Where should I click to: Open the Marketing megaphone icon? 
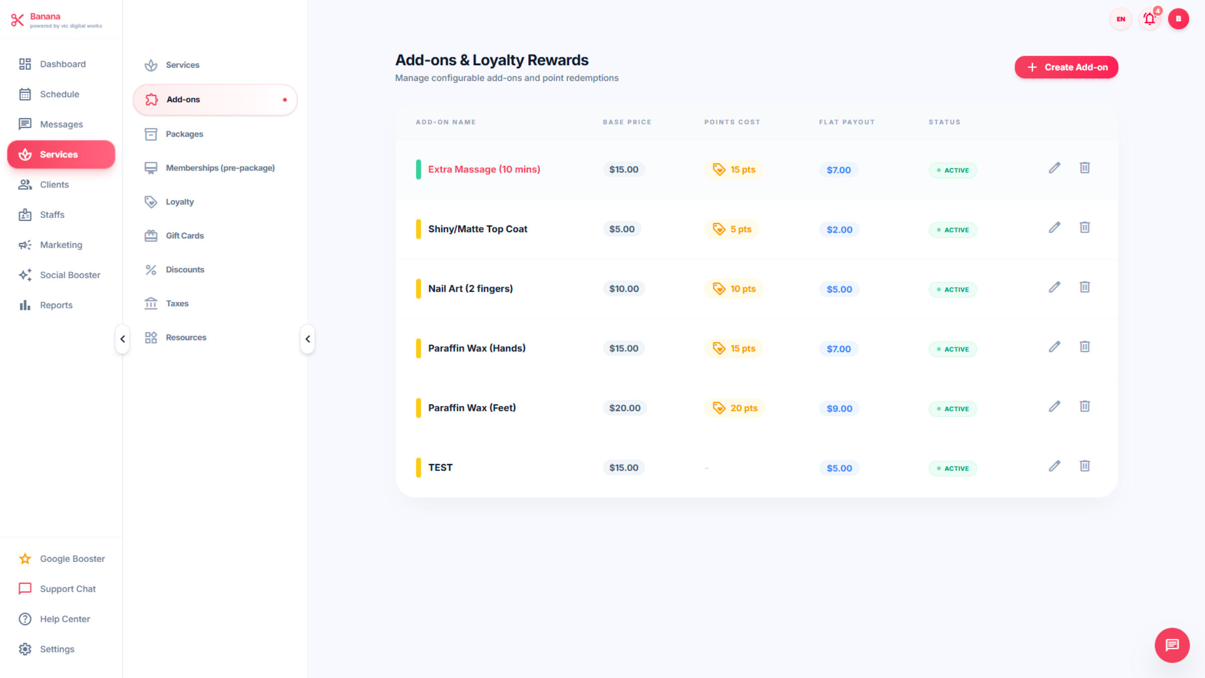25,245
